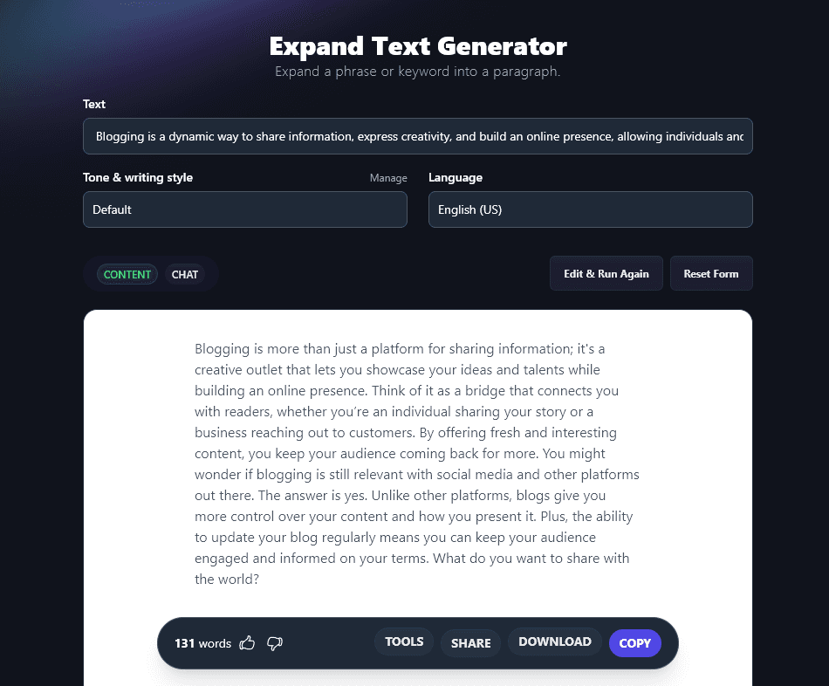Select the CONTENT tab

(127, 274)
